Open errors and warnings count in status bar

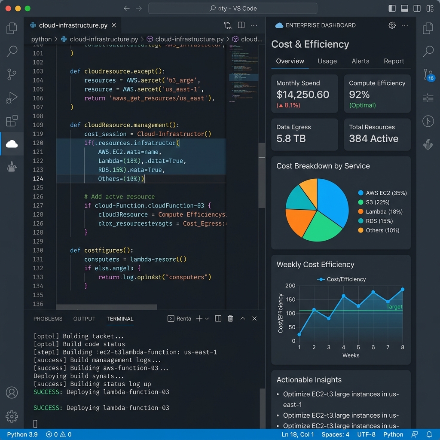click(59, 434)
